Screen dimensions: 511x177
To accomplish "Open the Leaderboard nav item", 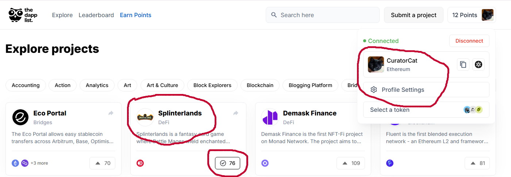I will click(96, 15).
